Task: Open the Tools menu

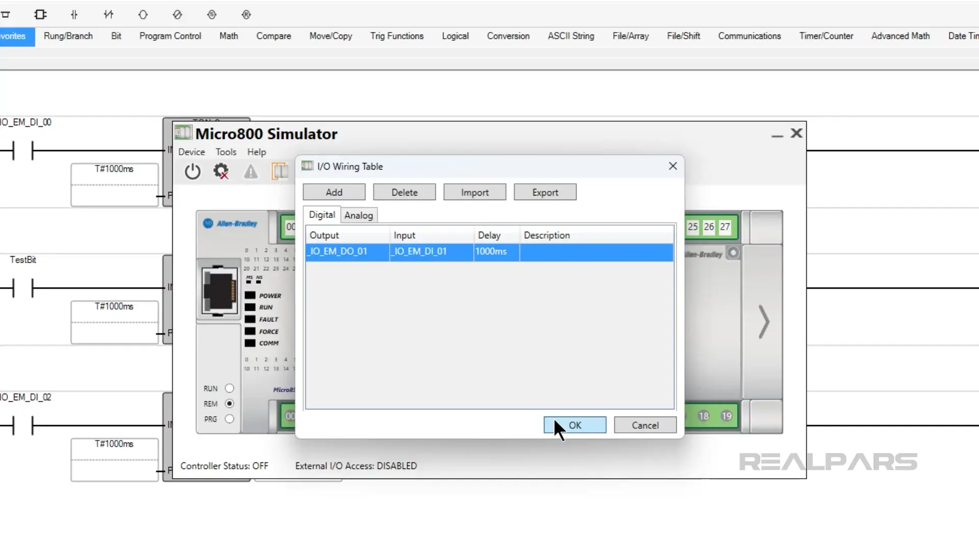Action: point(226,152)
